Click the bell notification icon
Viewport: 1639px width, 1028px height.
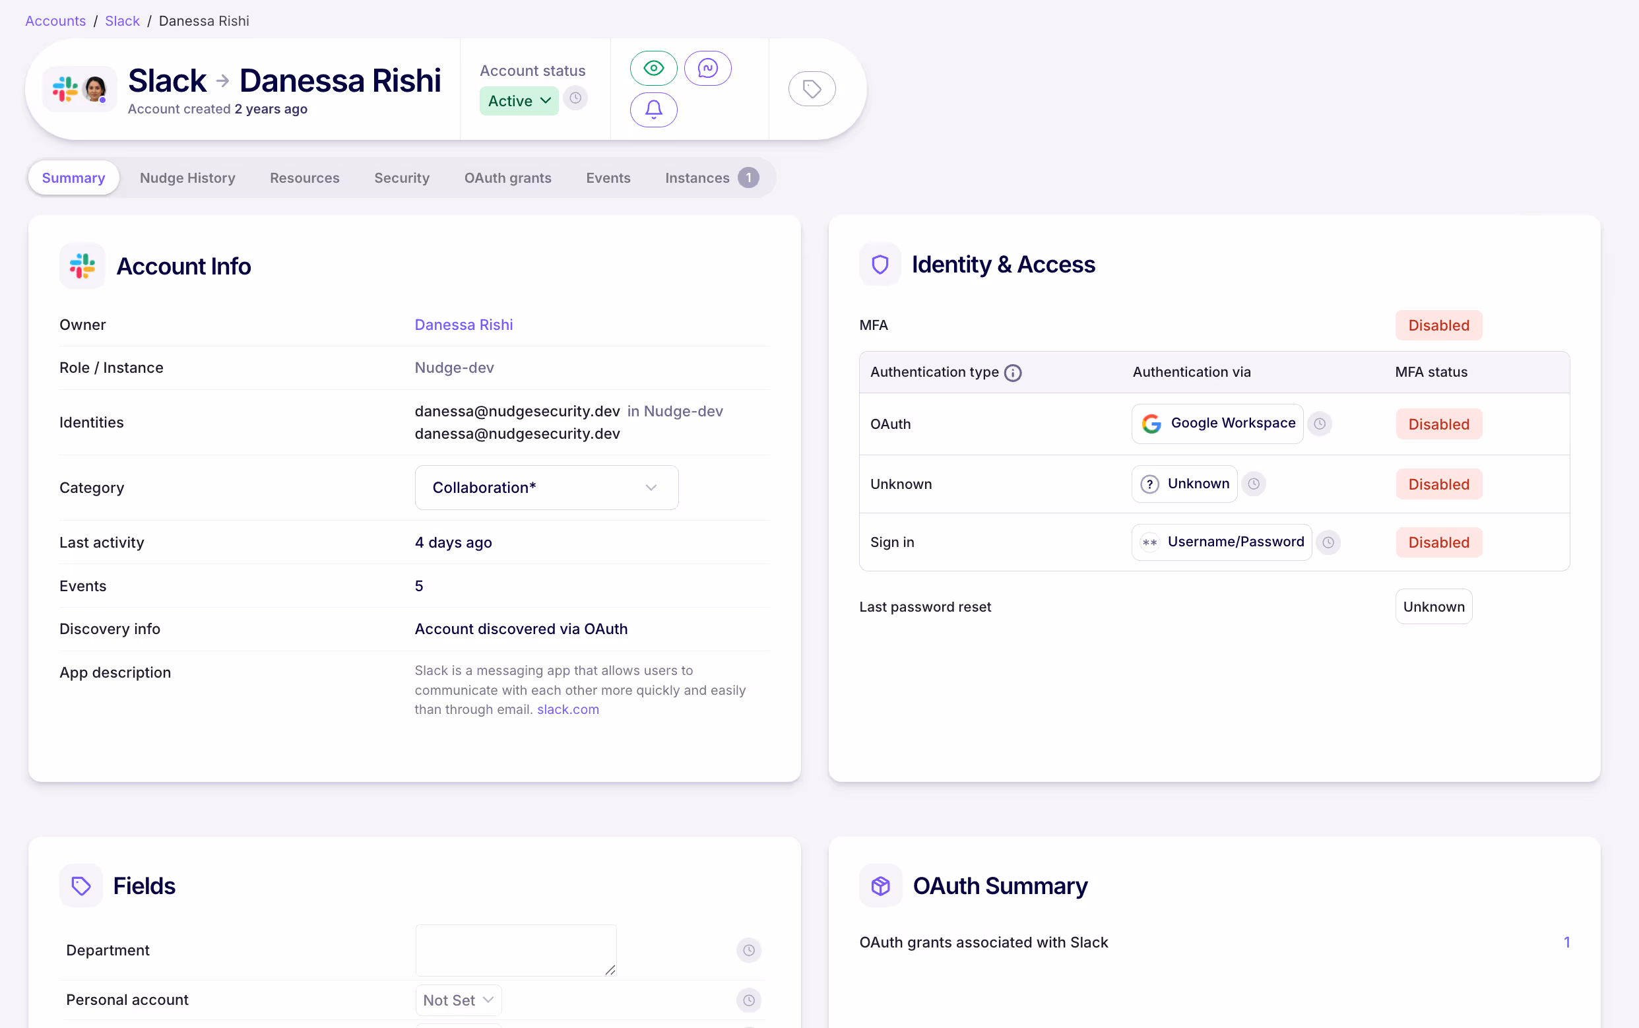click(x=653, y=110)
